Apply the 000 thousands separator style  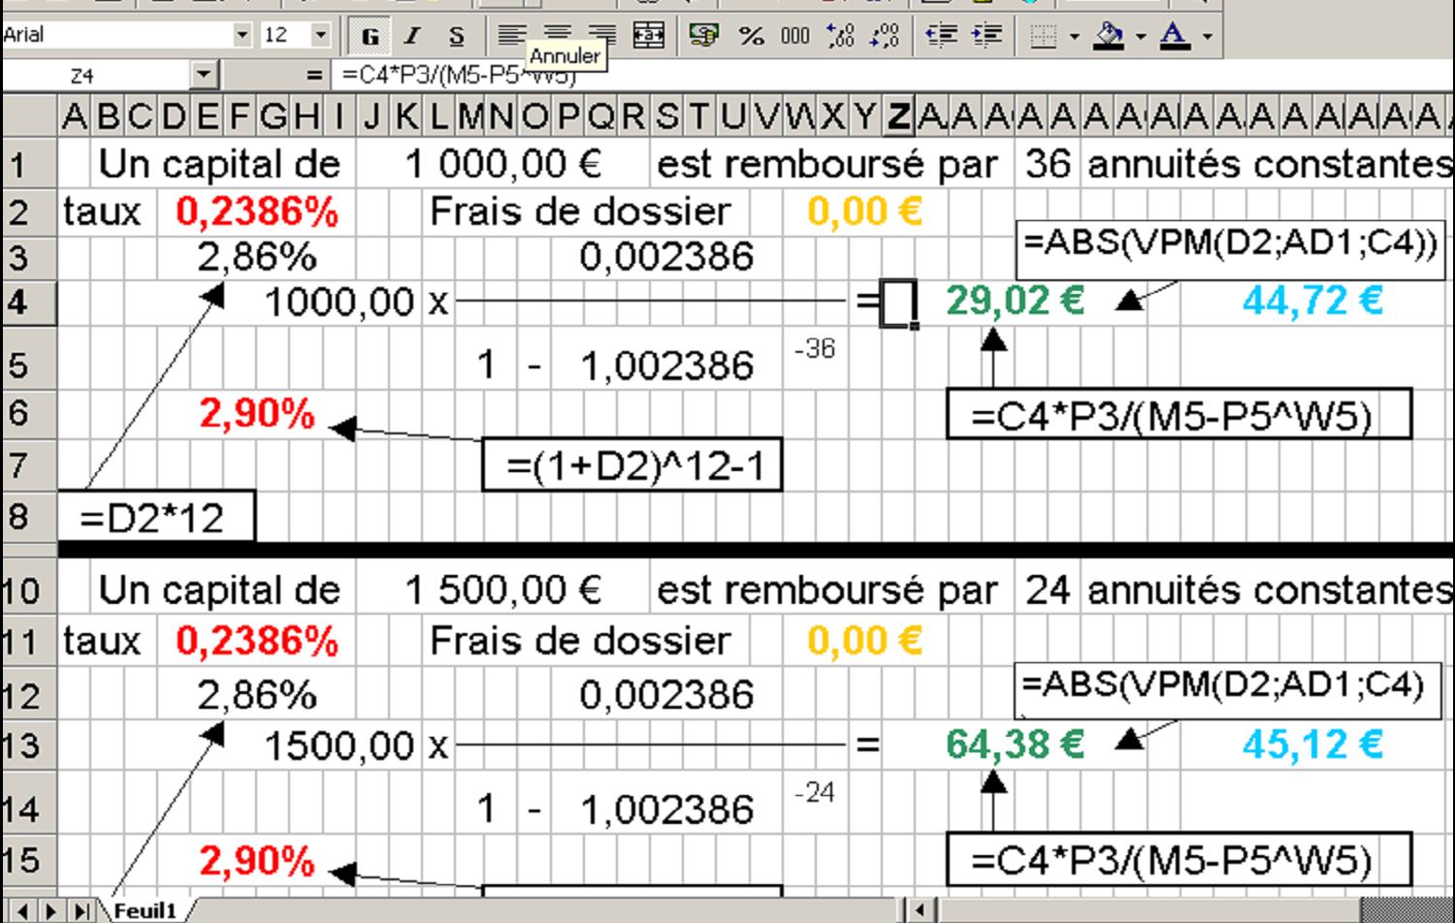coord(795,37)
